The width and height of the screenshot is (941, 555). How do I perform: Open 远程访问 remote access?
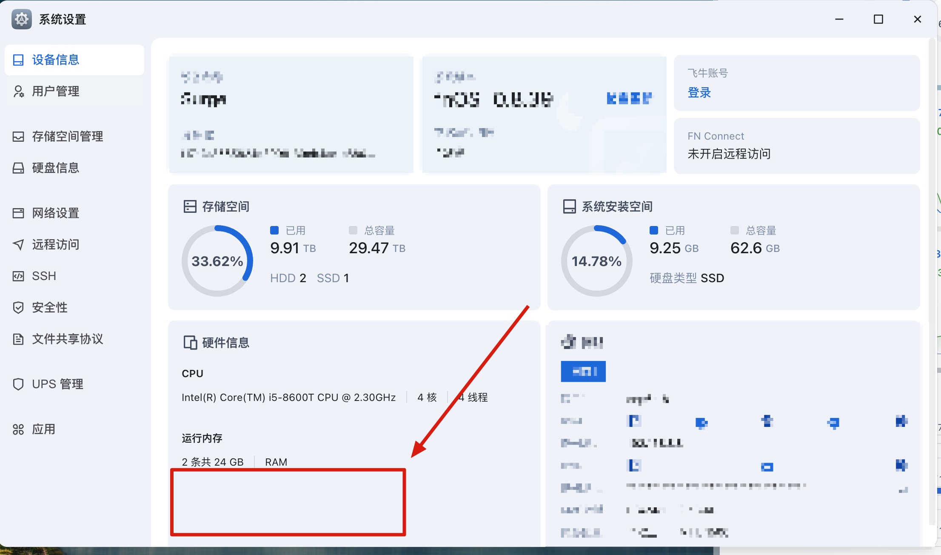[x=74, y=245]
